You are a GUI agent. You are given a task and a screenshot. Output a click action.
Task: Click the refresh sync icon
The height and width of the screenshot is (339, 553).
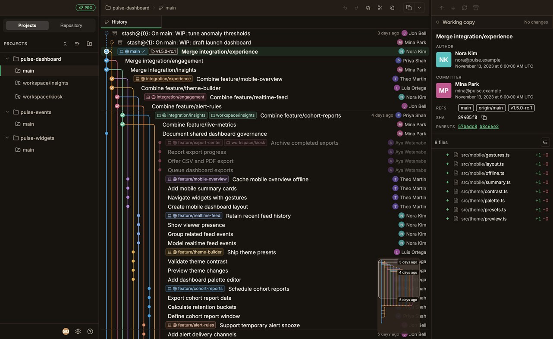(465, 8)
